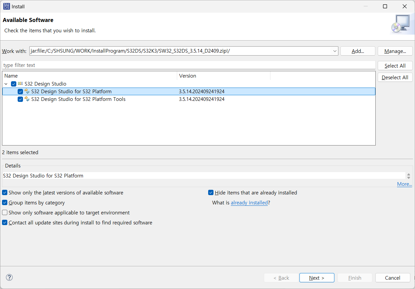The image size is (415, 289).
Task: Uncheck Show only the latest versions option
Action: [x=4, y=192]
